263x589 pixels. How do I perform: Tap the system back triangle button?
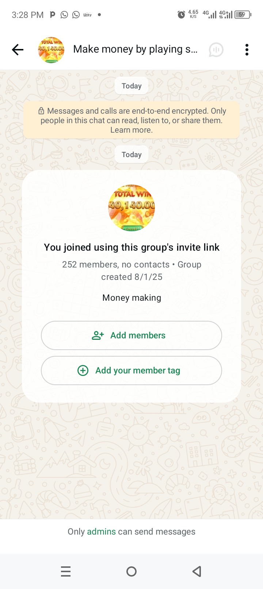pyautogui.click(x=197, y=571)
